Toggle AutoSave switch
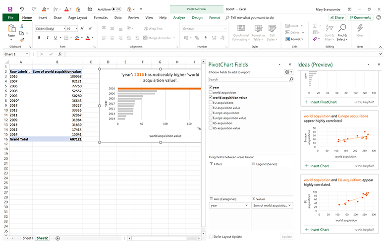This screenshot has width=387, height=246. tap(116, 9)
